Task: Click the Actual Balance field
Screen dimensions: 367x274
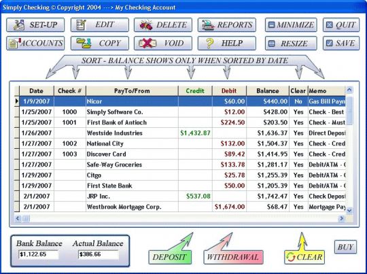Action: [x=99, y=254]
